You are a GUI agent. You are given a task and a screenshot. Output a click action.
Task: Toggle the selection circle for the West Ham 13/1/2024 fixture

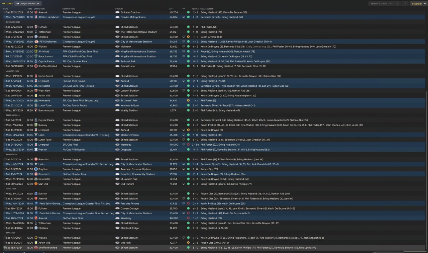(x=4, y=91)
